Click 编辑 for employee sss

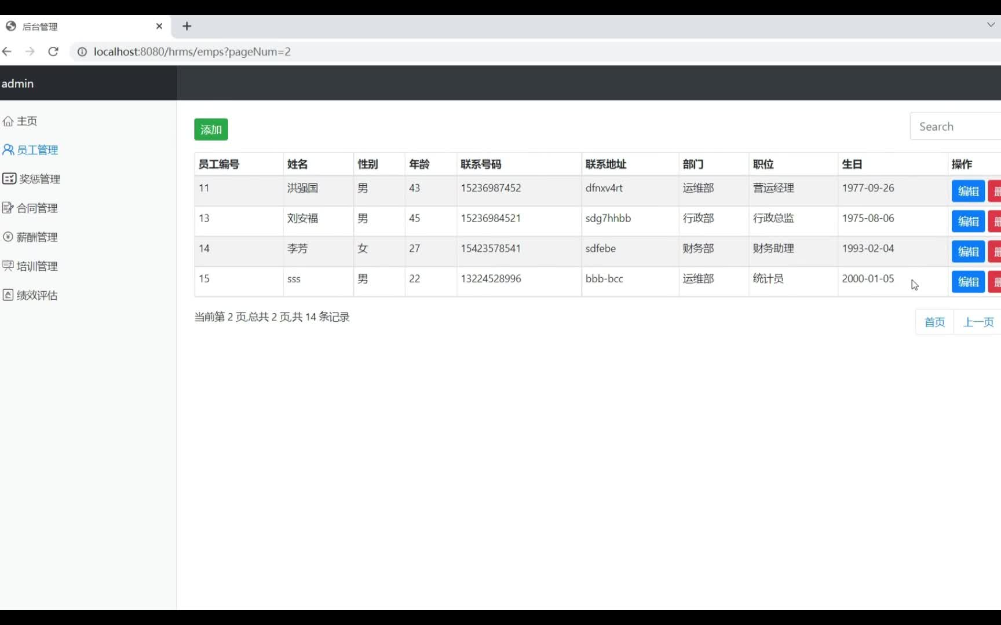point(968,281)
